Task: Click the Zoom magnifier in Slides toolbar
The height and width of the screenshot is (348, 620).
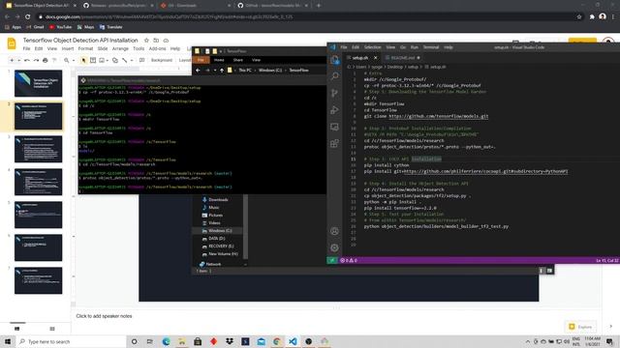Action: [67, 60]
